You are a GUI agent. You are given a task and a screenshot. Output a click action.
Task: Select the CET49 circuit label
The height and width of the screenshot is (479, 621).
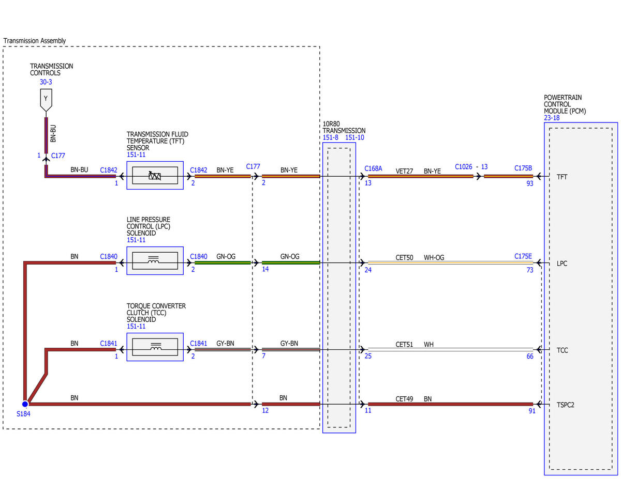404,398
